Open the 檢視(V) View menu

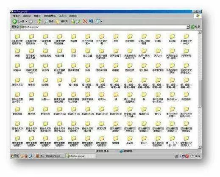tap(37, 16)
